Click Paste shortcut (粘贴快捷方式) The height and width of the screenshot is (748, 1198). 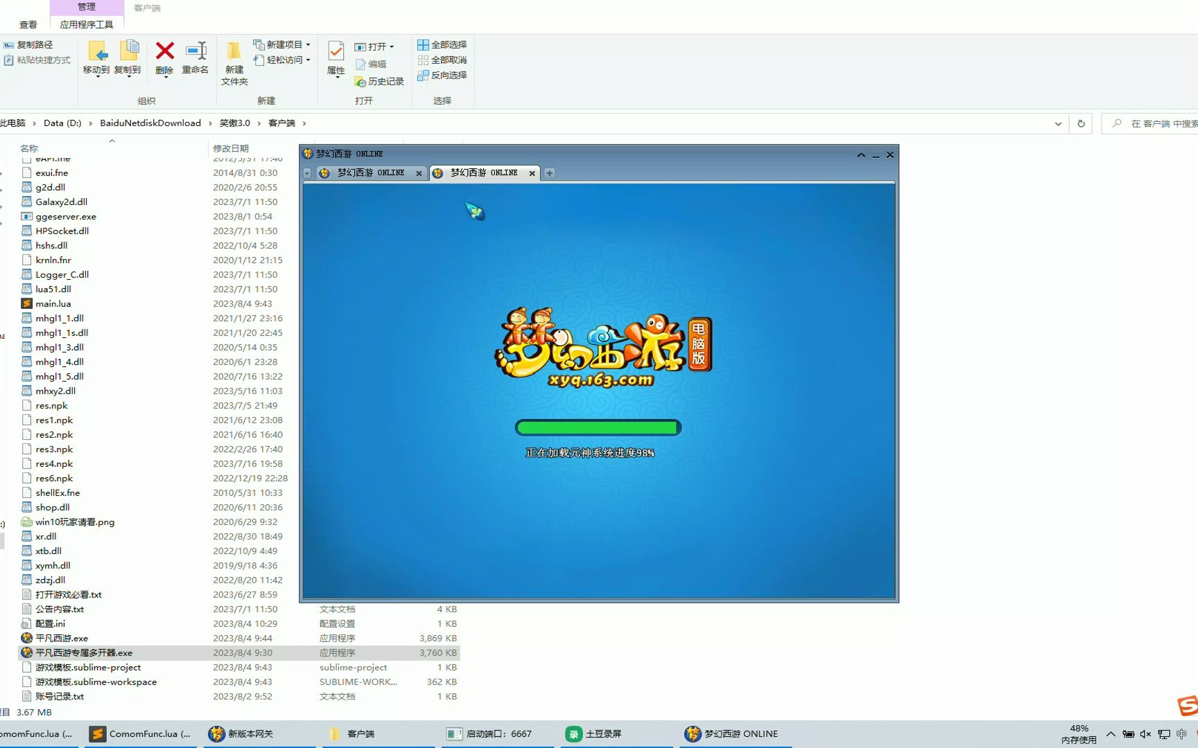point(37,60)
